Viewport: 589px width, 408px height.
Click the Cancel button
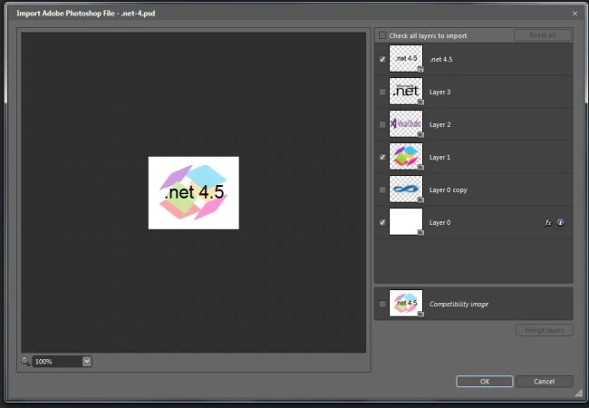pyautogui.click(x=545, y=382)
